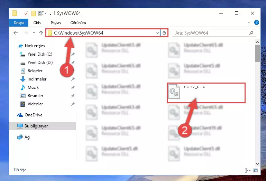Click the Properties quick access icon
Image resolution: width=266 pixels, height=181 pixels.
pyautogui.click(x=26, y=13)
